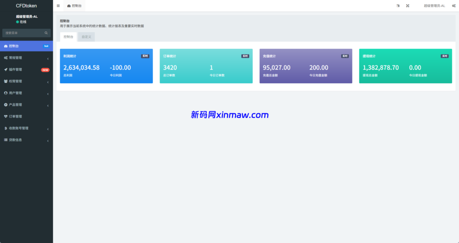Click 提现统计 card title

click(x=369, y=56)
